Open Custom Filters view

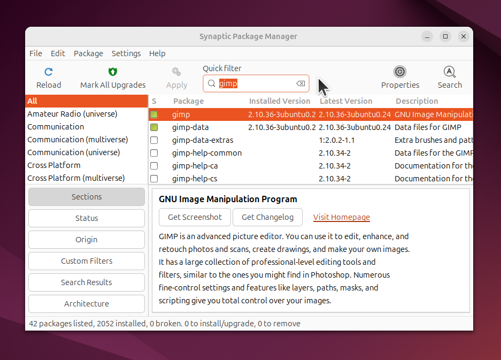click(x=87, y=261)
